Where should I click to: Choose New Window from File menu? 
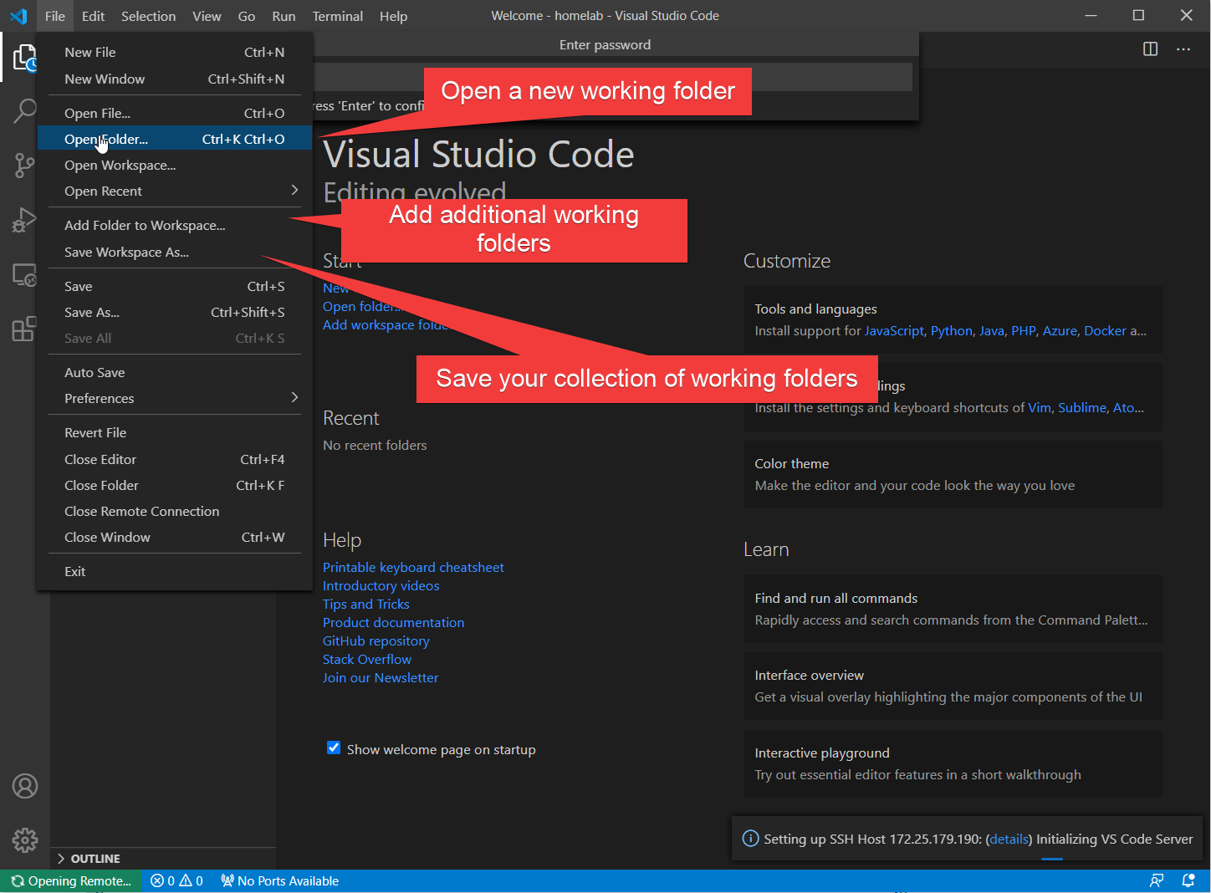click(x=175, y=79)
